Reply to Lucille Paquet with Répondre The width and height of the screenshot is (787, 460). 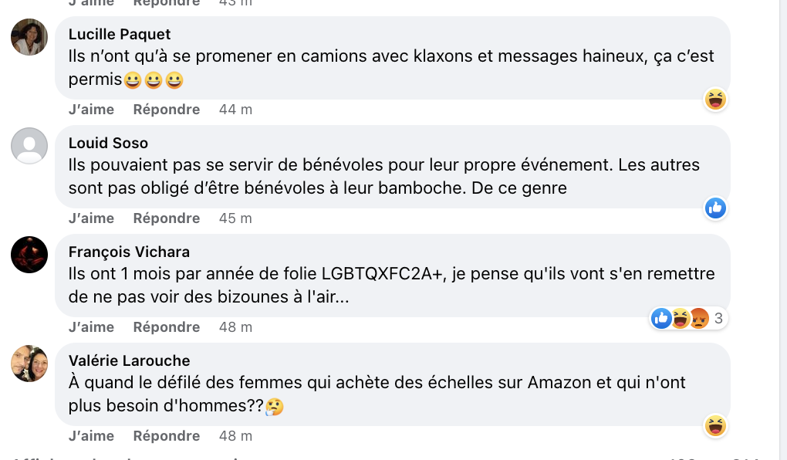coord(167,110)
